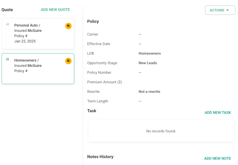Click the No records found task area
Image resolution: width=238 pixels, height=165 pixels.
pyautogui.click(x=161, y=131)
